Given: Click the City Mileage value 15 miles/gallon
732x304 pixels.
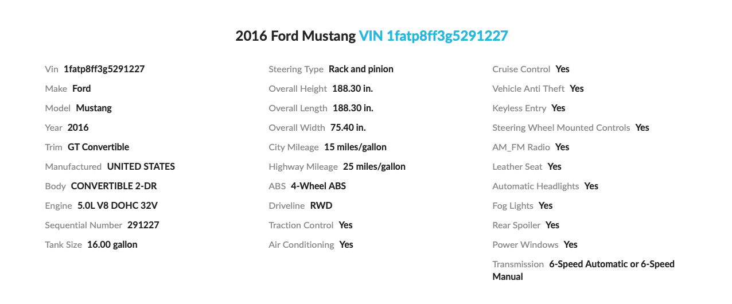Looking at the screenshot, I should (355, 147).
